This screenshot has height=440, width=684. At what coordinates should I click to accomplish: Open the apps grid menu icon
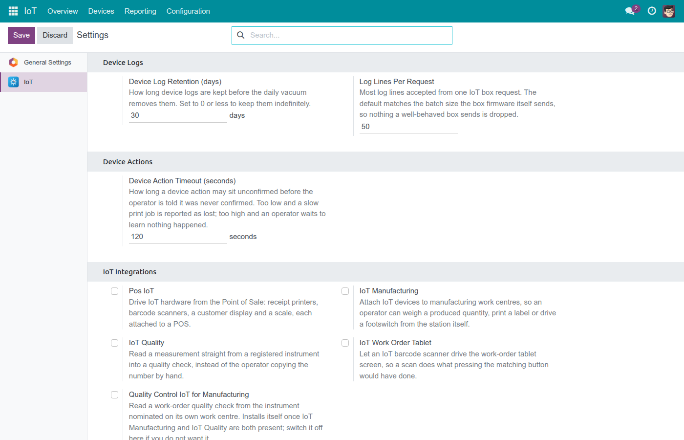[x=13, y=11]
